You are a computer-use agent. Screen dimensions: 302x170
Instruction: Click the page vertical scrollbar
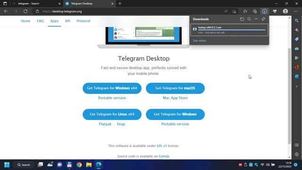(x=289, y=96)
